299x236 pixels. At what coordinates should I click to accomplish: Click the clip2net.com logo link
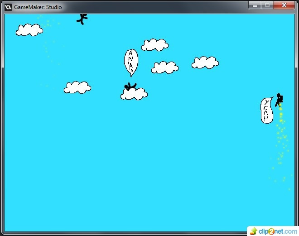click(273, 231)
